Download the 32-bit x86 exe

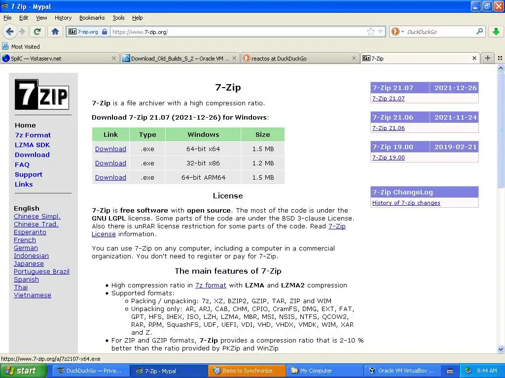tap(110, 163)
